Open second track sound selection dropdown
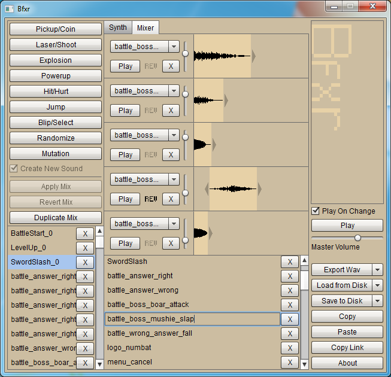 tap(174, 91)
